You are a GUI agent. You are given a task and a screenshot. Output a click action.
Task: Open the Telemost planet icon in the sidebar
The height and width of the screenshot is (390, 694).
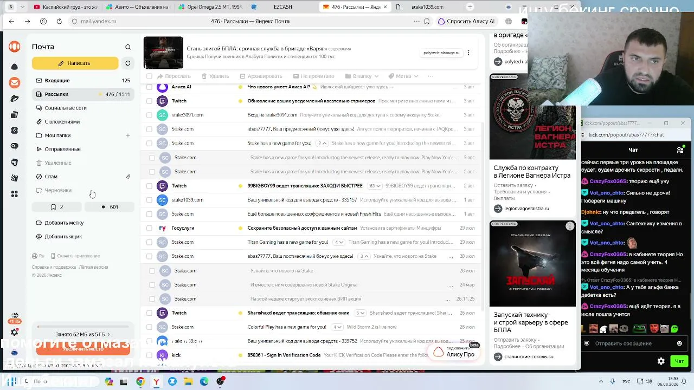pyautogui.click(x=15, y=99)
